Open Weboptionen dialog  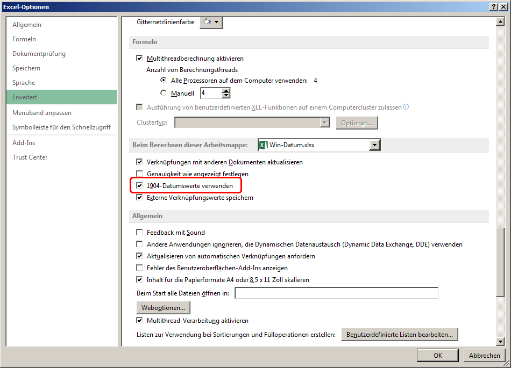pyautogui.click(x=164, y=307)
